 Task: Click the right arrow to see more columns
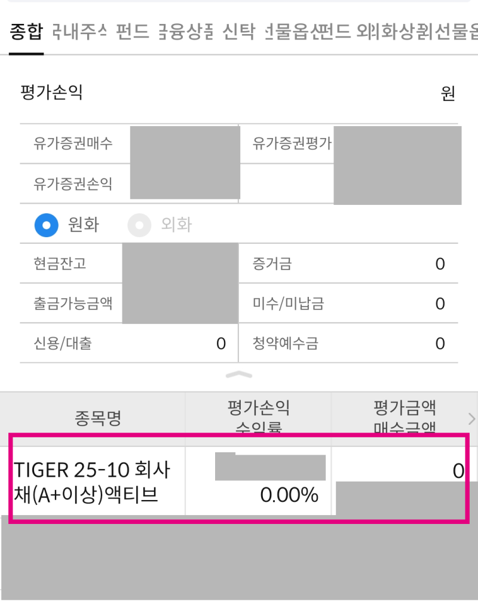(471, 419)
